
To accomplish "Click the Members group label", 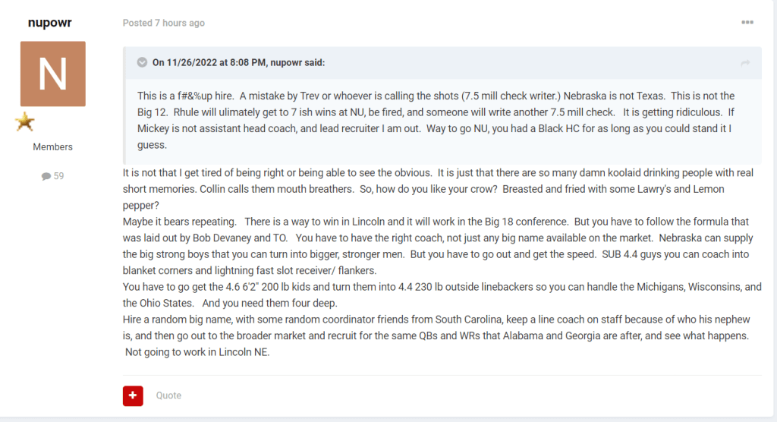I will pos(52,146).
